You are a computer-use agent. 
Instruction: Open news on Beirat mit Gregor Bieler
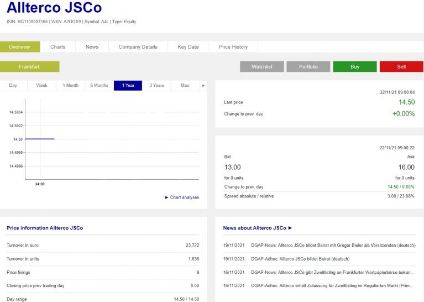333,246
